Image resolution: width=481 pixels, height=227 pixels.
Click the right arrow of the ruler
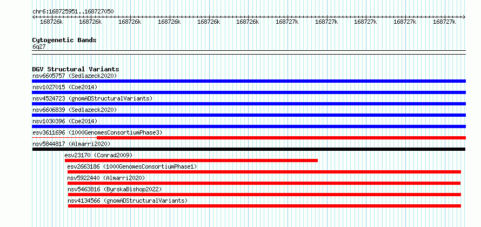coord(464,17)
